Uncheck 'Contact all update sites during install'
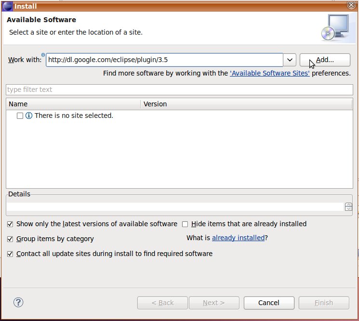 pyautogui.click(x=10, y=254)
